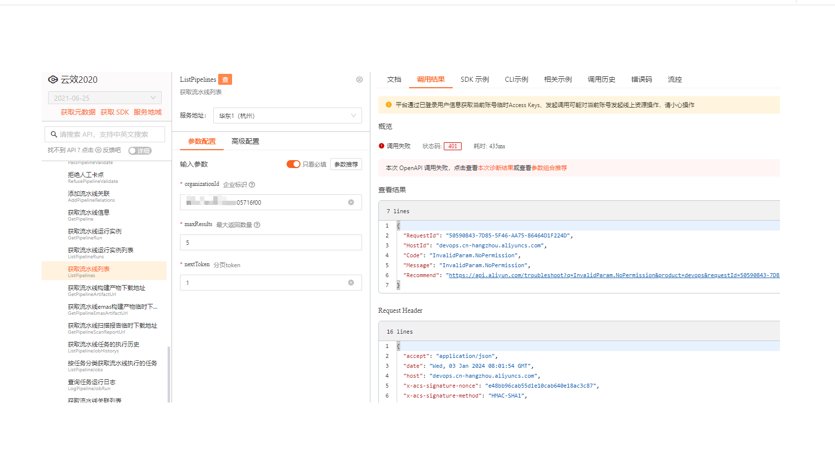
Task: Click the organizationId help question icon
Action: pyautogui.click(x=252, y=184)
